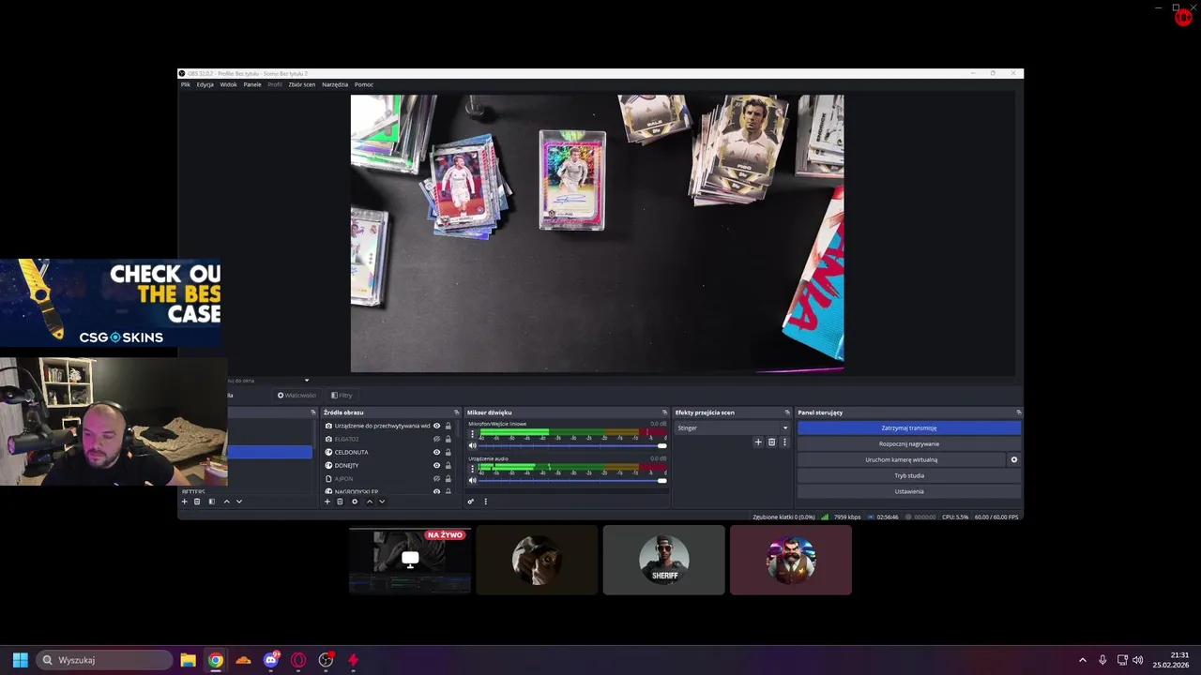
Task: Adjust Mikrofon/Wejście liniowe volume slider
Action: pyautogui.click(x=571, y=446)
